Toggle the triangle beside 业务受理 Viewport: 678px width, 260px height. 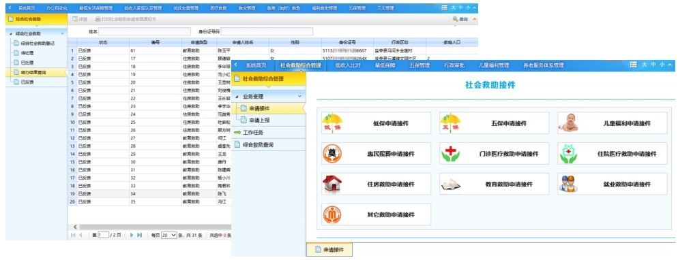[x=237, y=97]
